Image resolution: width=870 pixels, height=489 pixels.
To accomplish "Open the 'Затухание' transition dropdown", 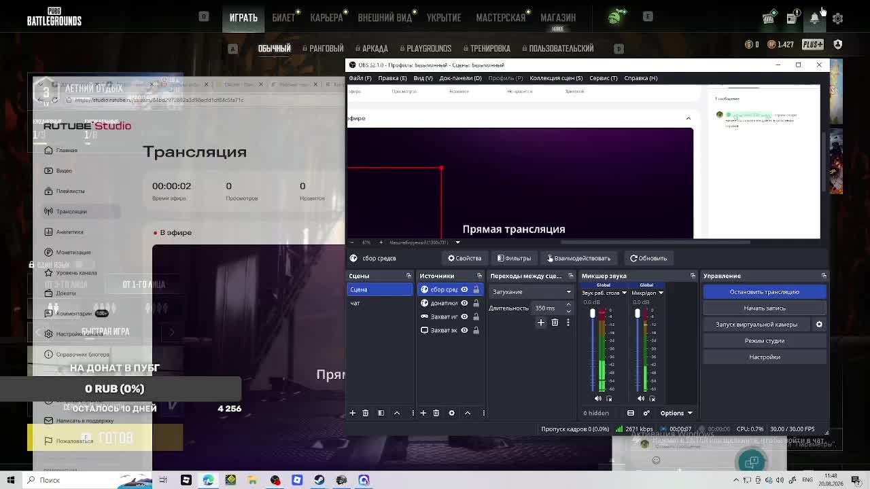I will [x=532, y=292].
